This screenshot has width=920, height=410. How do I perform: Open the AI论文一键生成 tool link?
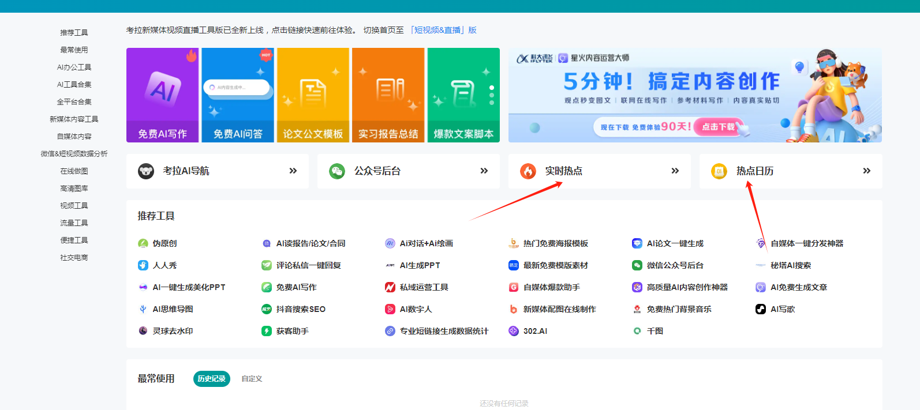[675, 243]
